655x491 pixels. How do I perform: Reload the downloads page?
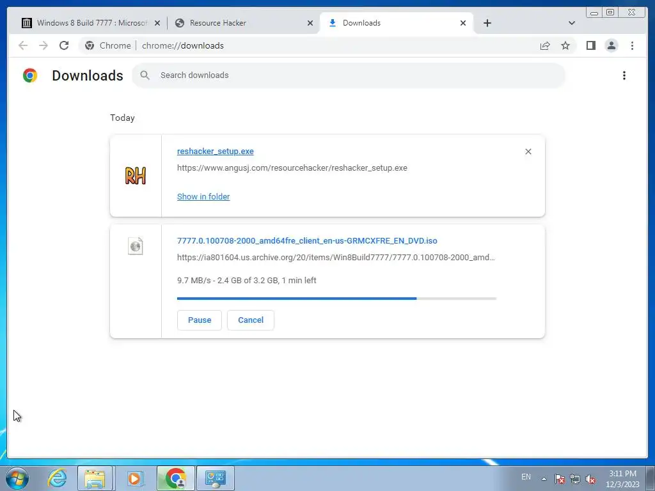coord(64,45)
